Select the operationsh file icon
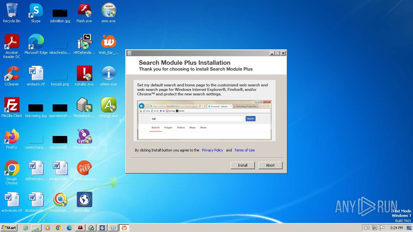 pos(60,110)
